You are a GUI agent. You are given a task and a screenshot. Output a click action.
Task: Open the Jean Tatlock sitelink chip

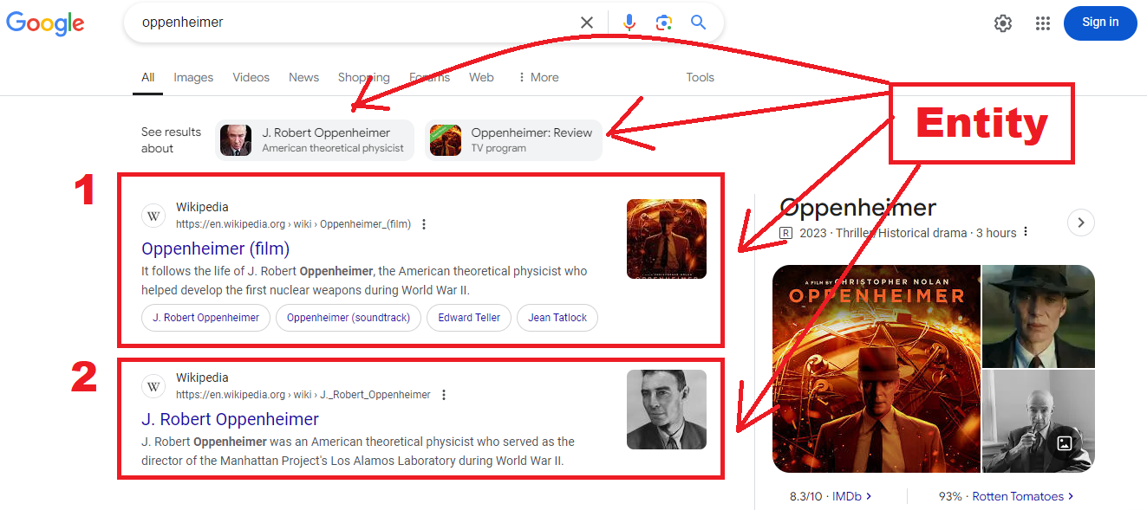pos(557,318)
